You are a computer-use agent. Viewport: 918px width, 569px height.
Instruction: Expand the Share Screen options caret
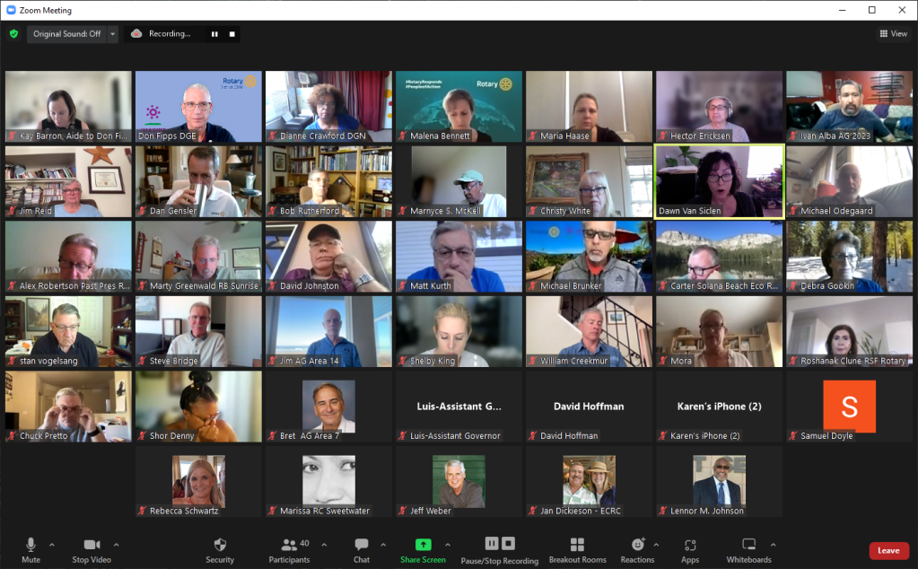tap(448, 544)
